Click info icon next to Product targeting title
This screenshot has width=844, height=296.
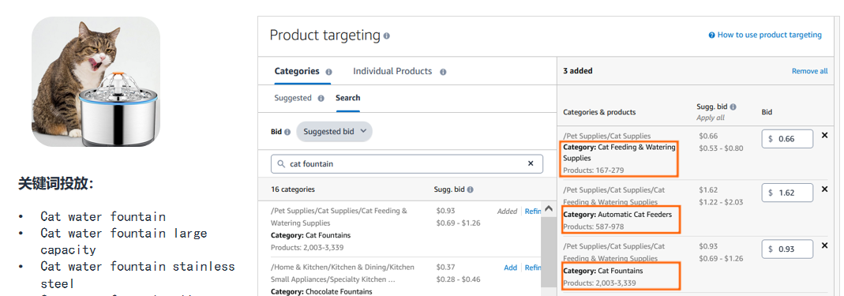(387, 36)
